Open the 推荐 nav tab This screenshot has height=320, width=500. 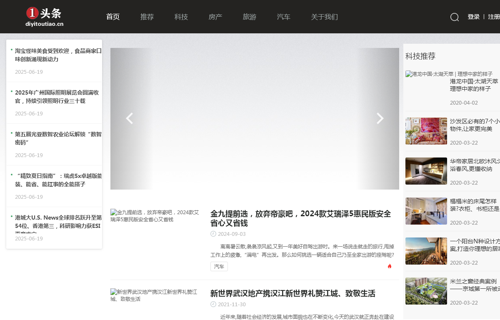pos(147,17)
